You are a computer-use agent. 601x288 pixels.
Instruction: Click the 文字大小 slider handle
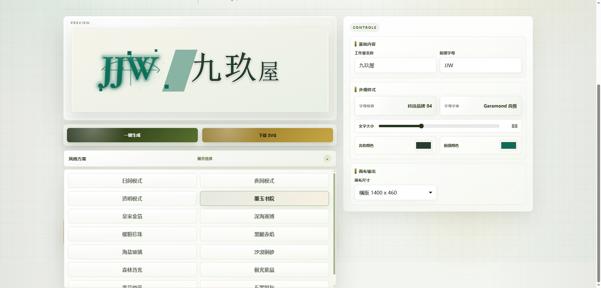coord(421,126)
